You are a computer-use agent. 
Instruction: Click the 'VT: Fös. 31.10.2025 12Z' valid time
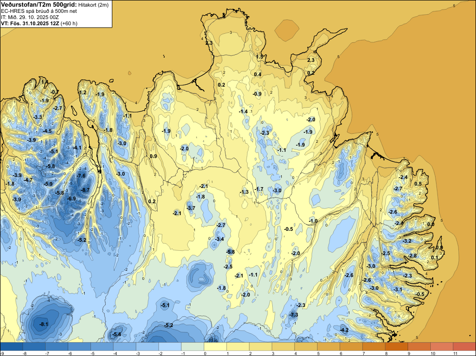pyautogui.click(x=30, y=23)
